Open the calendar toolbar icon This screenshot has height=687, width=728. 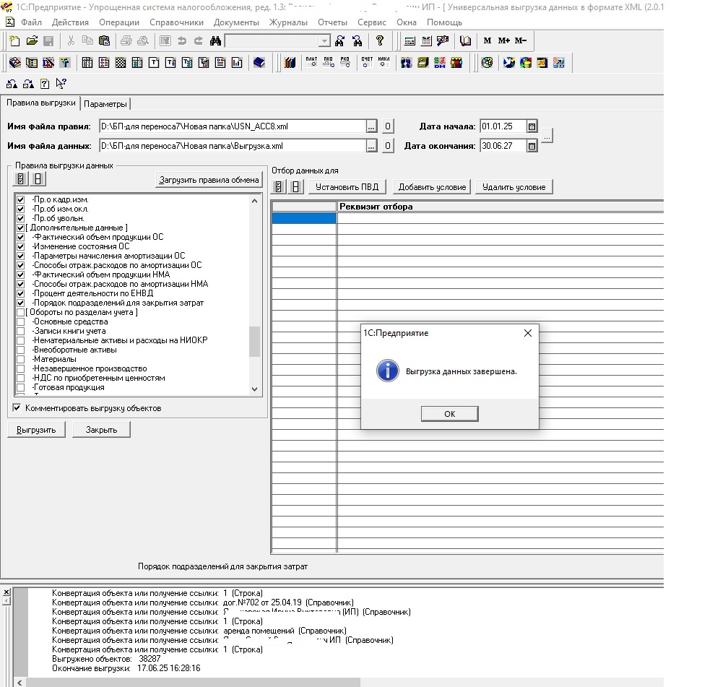pyautogui.click(x=426, y=41)
